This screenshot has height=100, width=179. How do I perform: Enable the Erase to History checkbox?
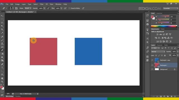69,8
